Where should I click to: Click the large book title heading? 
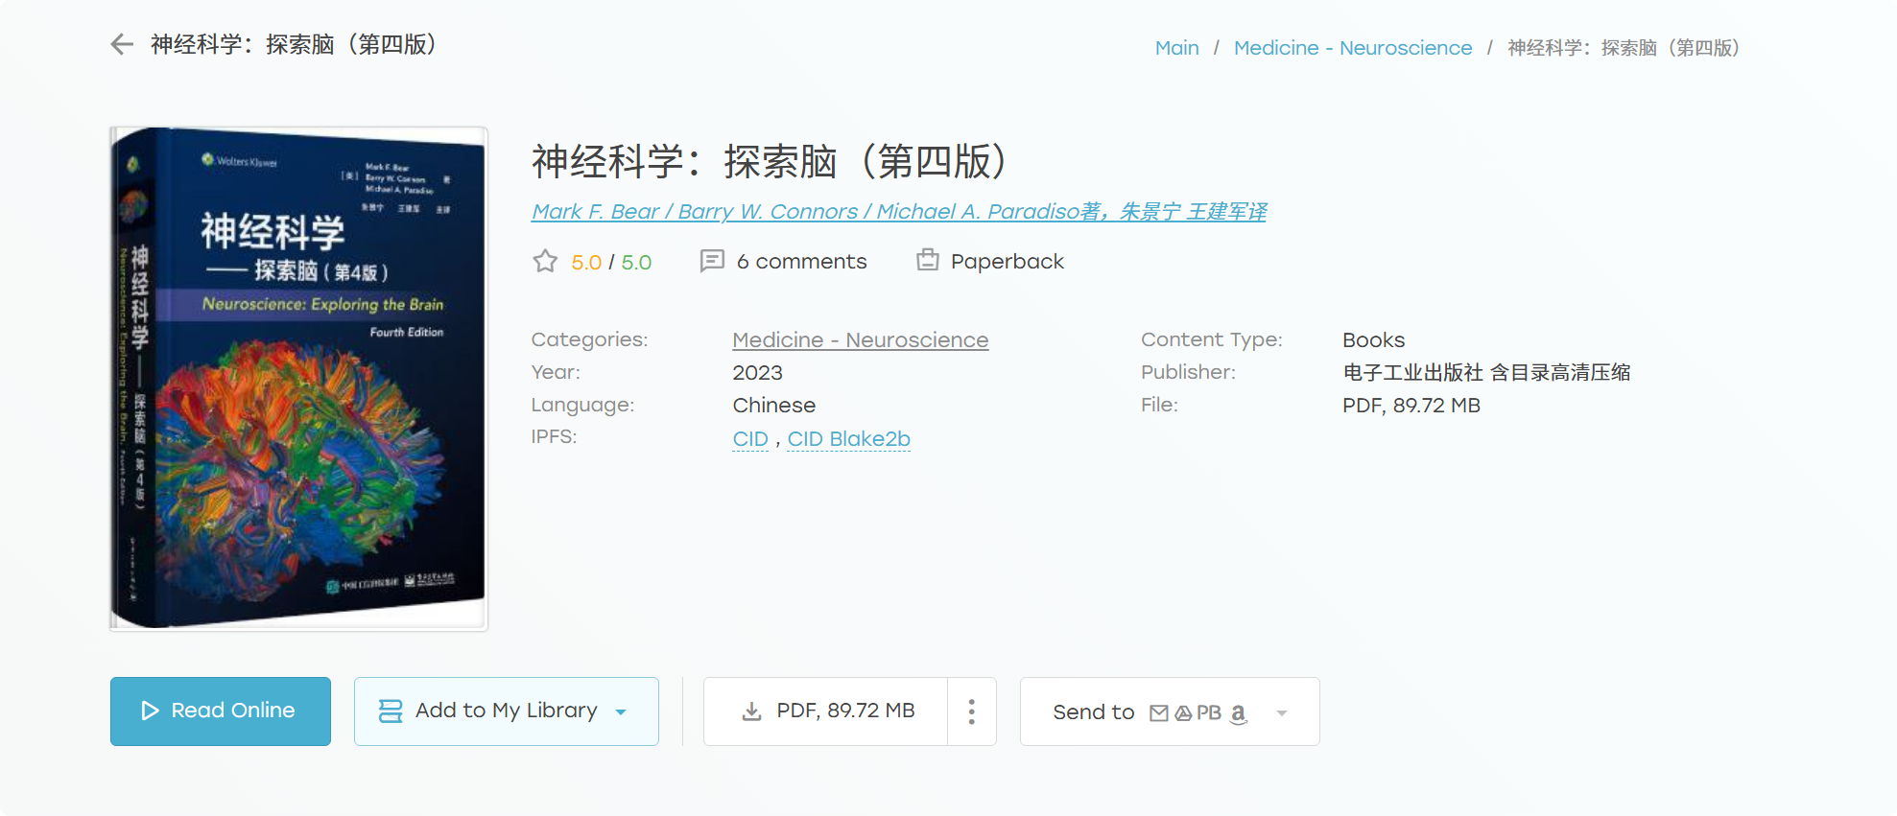click(x=770, y=161)
